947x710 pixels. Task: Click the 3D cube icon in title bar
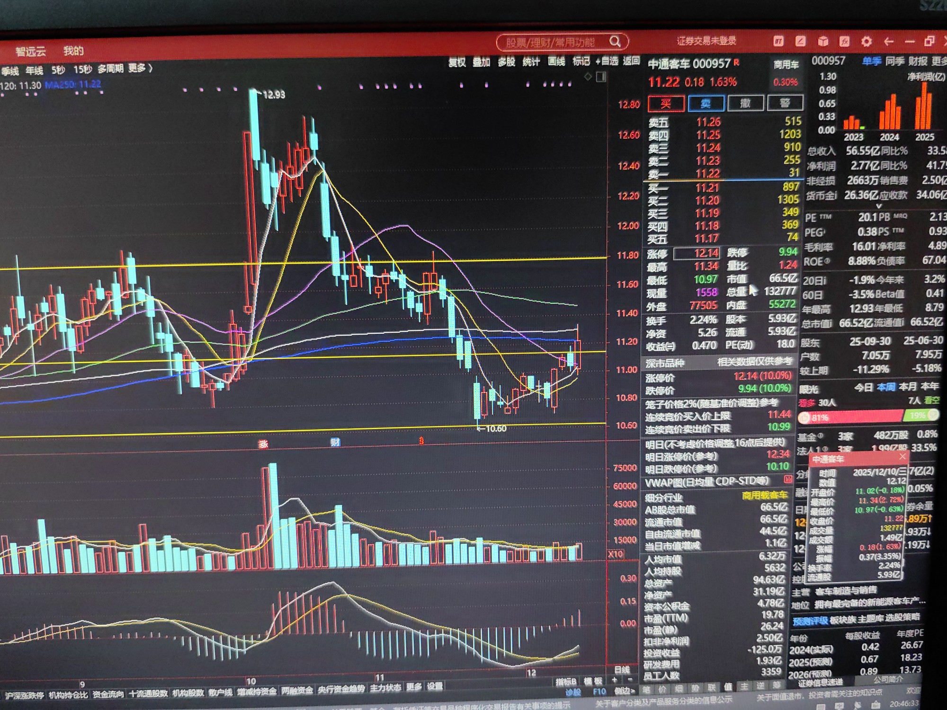pyautogui.click(x=823, y=42)
